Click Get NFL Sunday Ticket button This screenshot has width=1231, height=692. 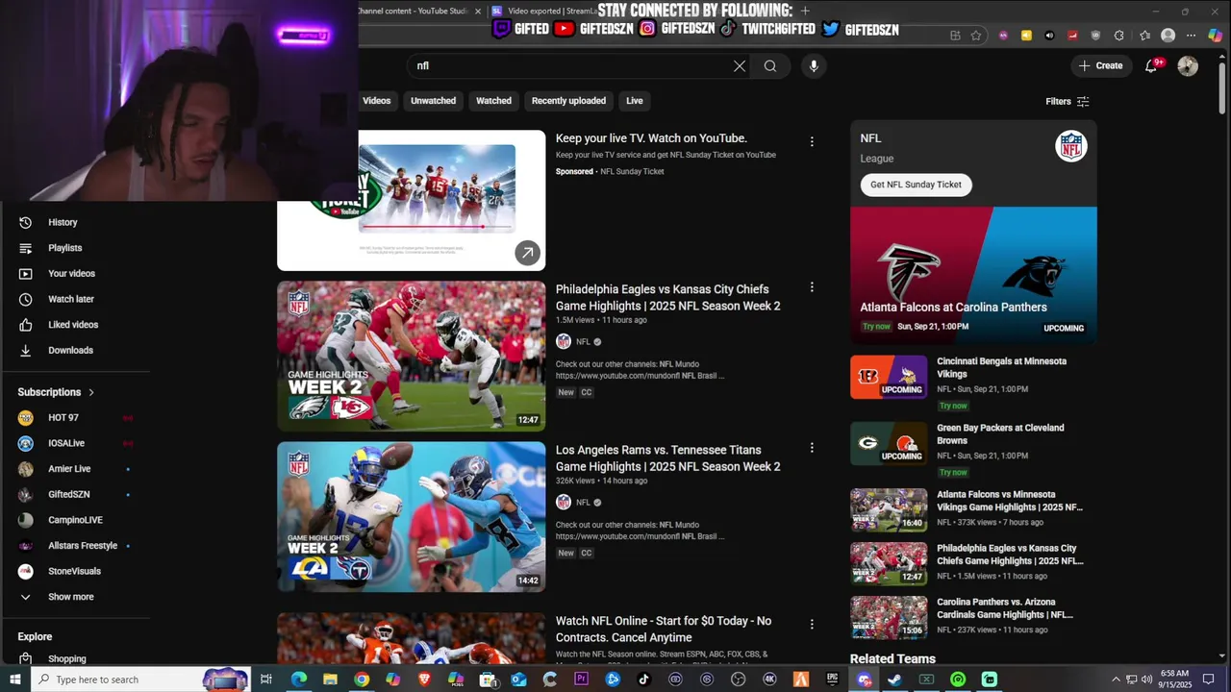coord(916,185)
